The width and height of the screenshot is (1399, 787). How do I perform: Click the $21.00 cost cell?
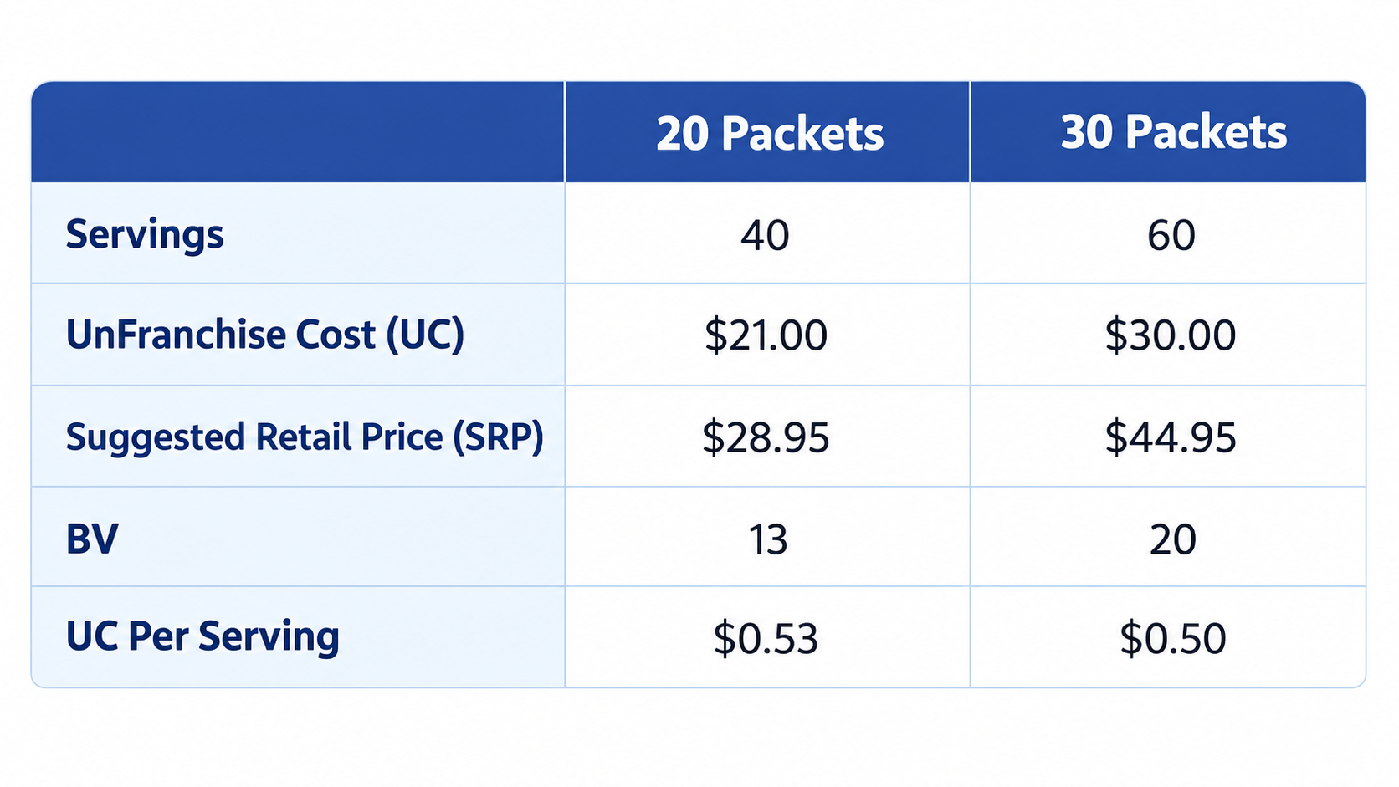[766, 335]
